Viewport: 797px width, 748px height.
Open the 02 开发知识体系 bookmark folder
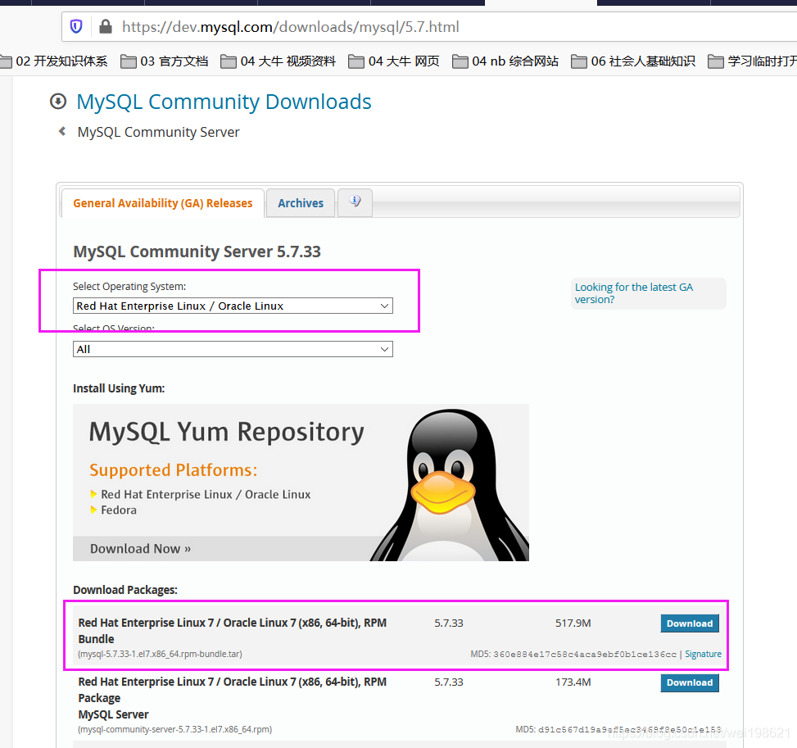[54, 61]
